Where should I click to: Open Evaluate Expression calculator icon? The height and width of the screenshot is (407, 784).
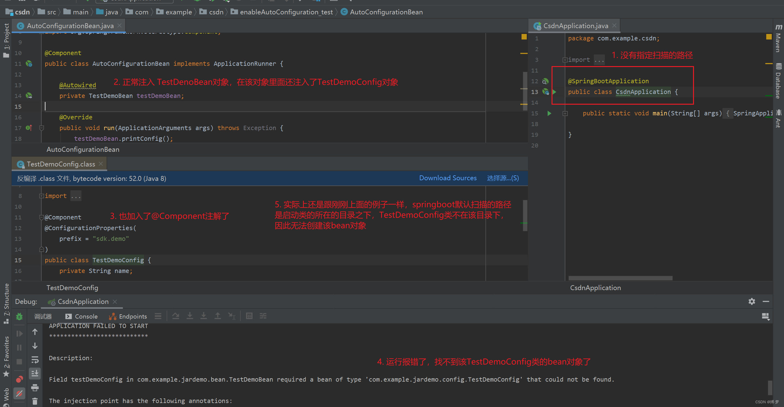pos(249,316)
